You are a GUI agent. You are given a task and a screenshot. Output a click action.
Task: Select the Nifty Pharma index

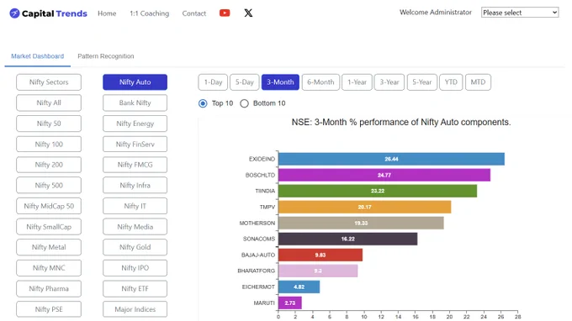[49, 288]
